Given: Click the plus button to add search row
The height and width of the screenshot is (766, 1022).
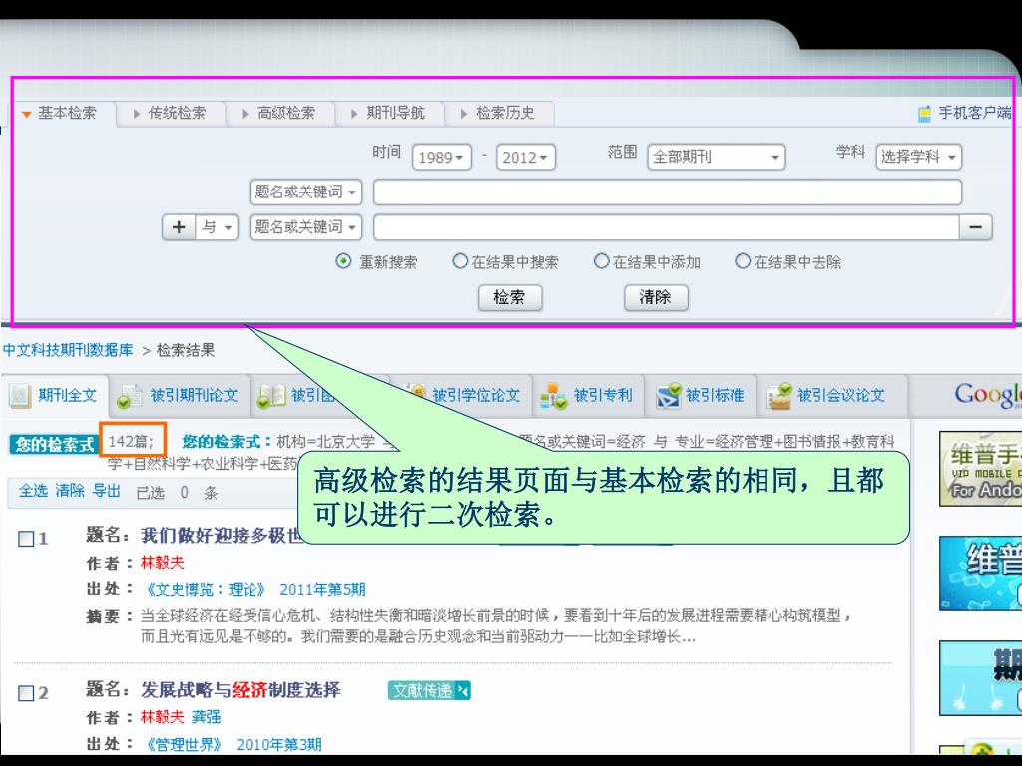Looking at the screenshot, I should [x=179, y=227].
